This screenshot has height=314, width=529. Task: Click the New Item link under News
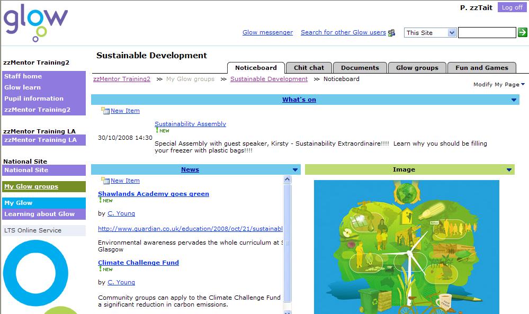(125, 181)
